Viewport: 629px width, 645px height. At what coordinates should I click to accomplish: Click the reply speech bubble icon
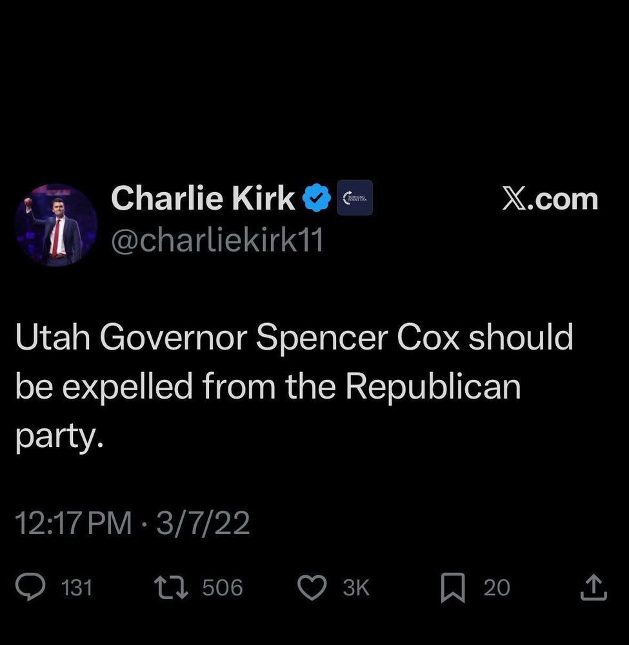click(x=30, y=586)
